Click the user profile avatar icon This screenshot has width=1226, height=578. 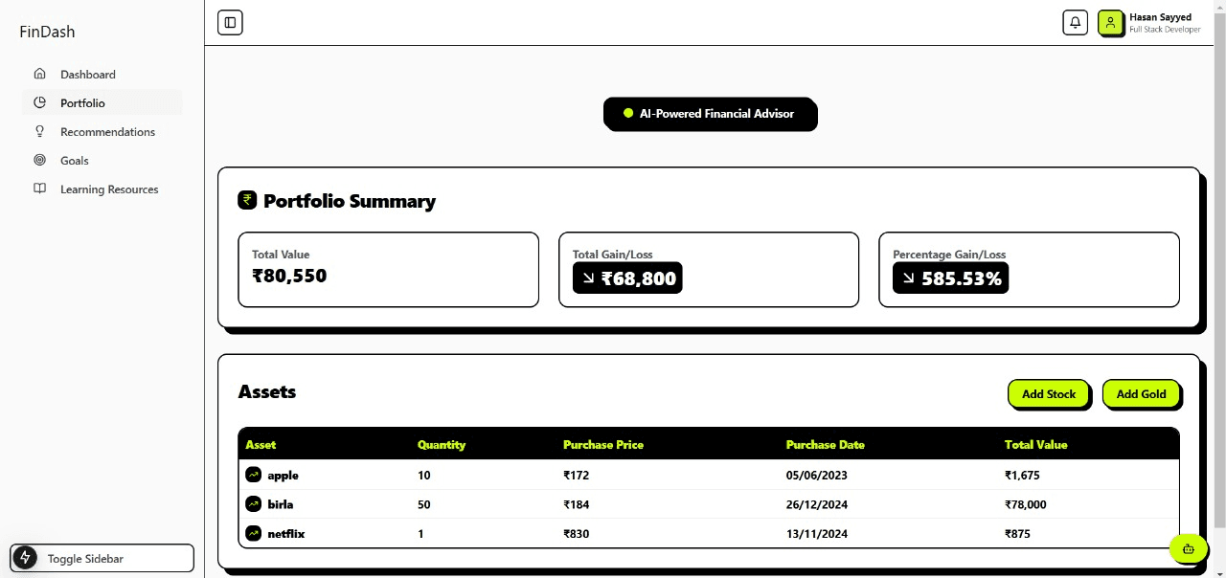pyautogui.click(x=1110, y=22)
